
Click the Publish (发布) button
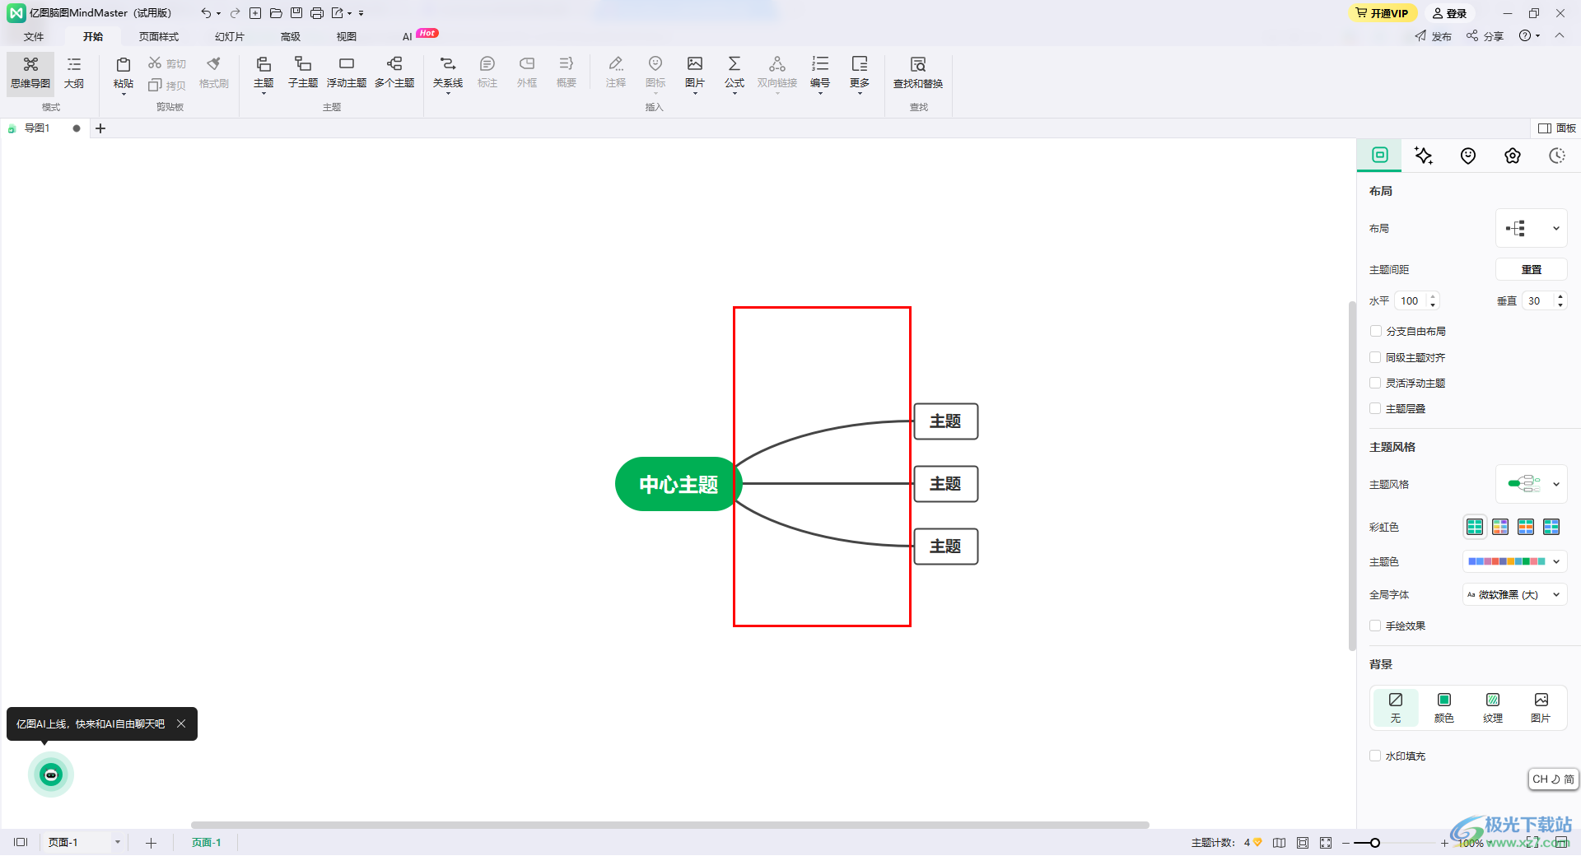[x=1433, y=35]
